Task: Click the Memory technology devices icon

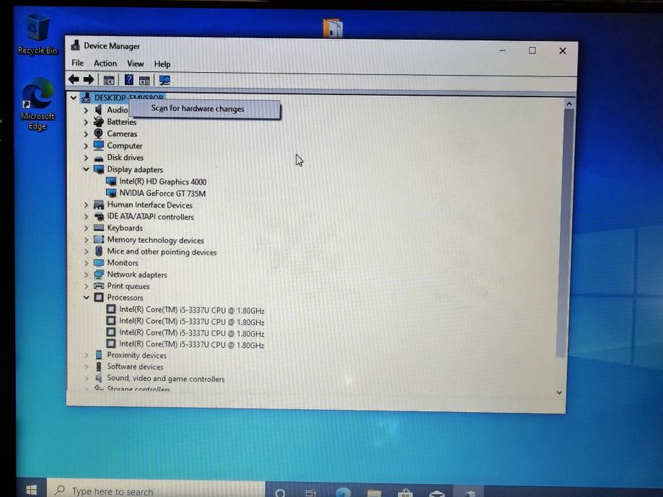Action: tap(99, 239)
